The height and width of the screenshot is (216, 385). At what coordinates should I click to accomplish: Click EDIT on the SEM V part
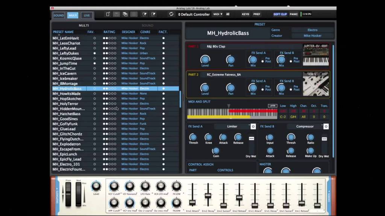coord(324,74)
